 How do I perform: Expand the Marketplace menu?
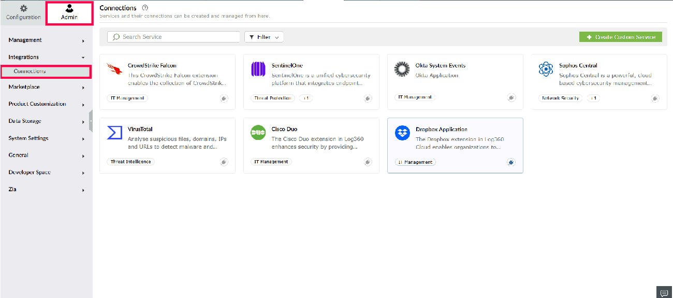[x=47, y=87]
